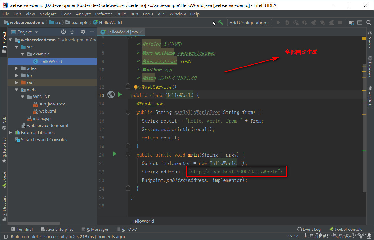The height and width of the screenshot is (240, 374).
Task: Click the yellow inspection indicator square
Action: 364,39
